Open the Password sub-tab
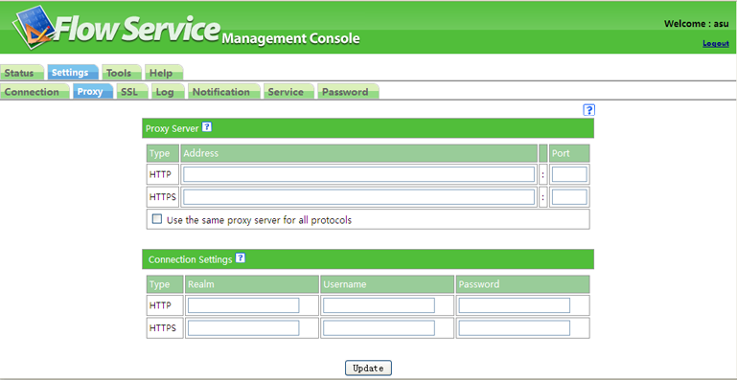 click(x=348, y=92)
